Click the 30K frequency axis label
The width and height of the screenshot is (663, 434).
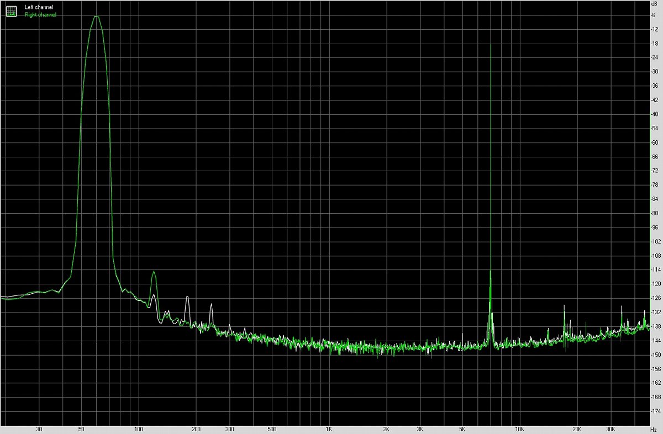pos(611,428)
